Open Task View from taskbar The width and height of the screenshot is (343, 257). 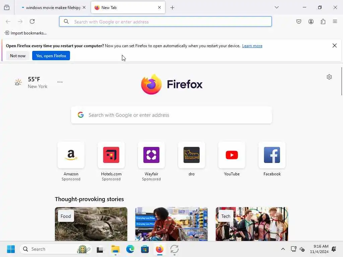[x=100, y=249]
